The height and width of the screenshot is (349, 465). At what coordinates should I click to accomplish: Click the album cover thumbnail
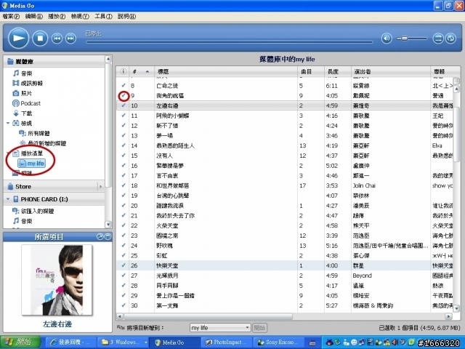coord(57,280)
